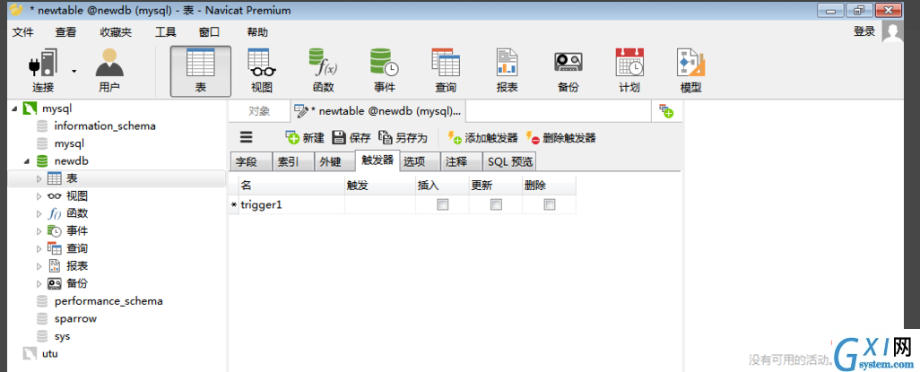Open the 用户 user manager
Image resolution: width=920 pixels, height=372 pixels.
(x=109, y=71)
